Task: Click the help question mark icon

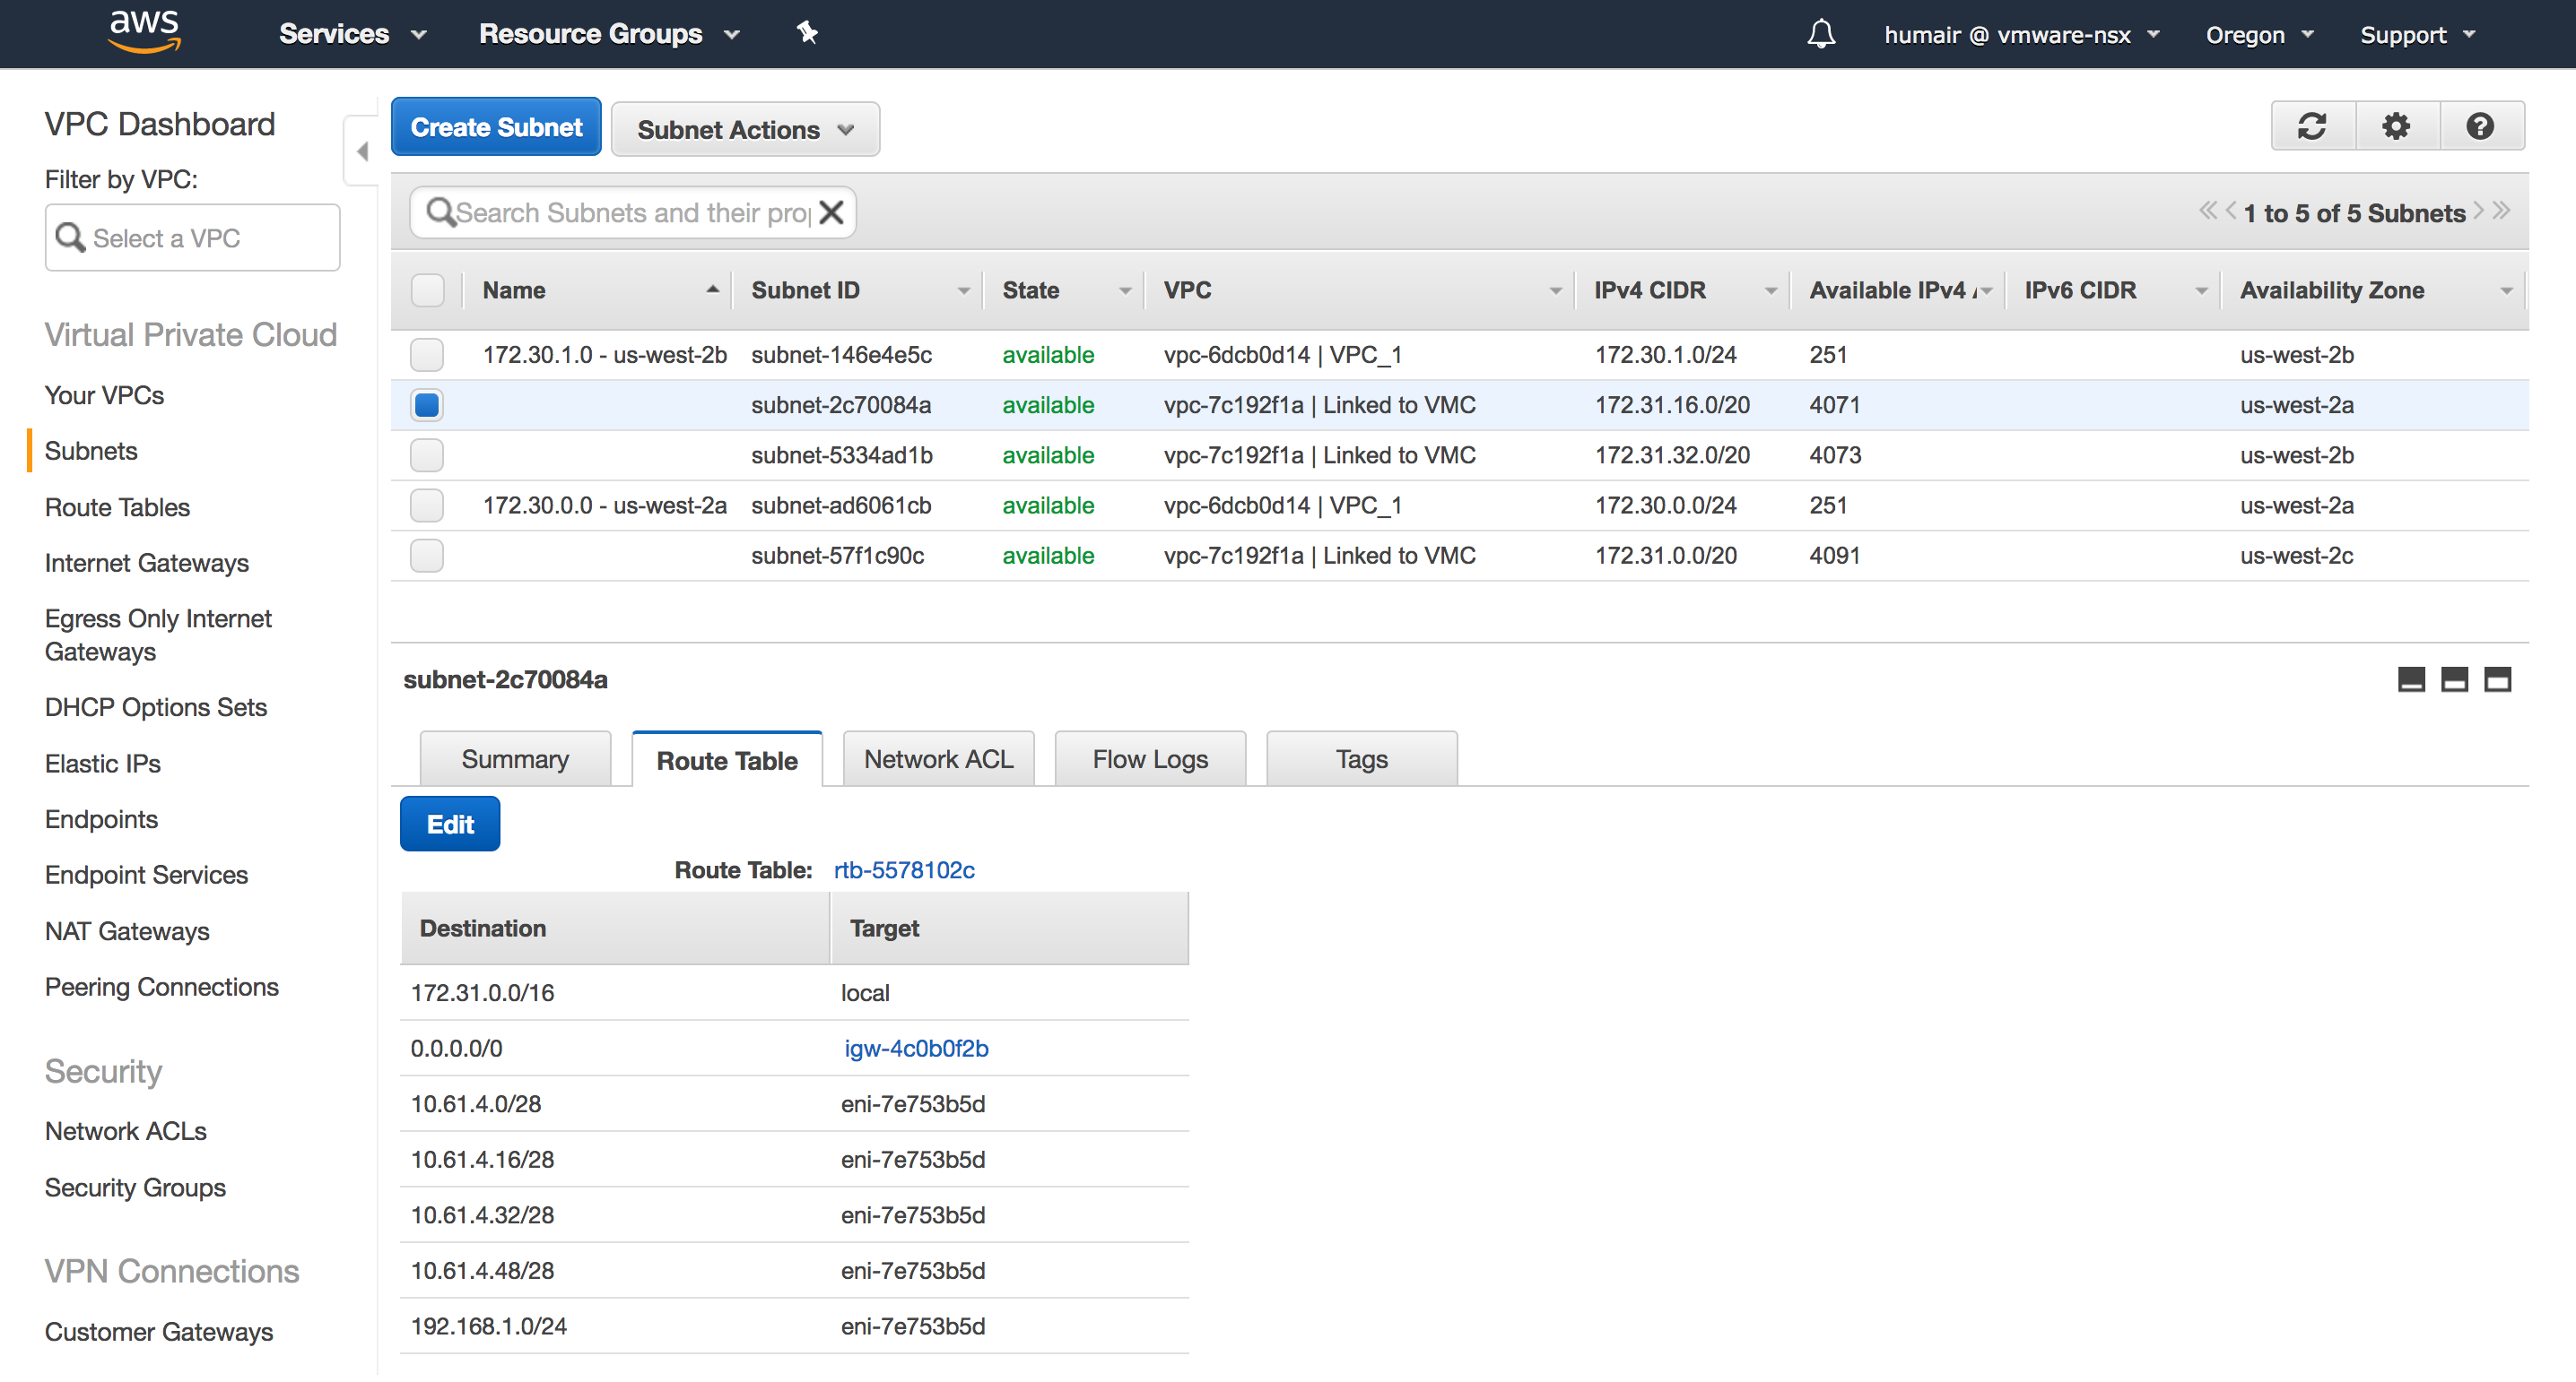Action: click(2480, 127)
